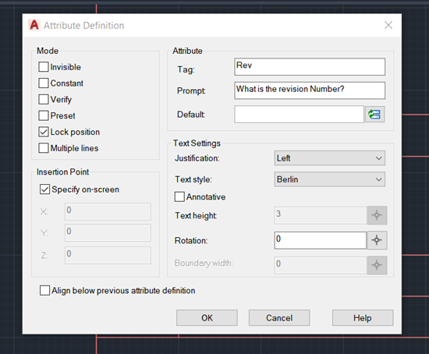
Task: Click the Rotation pick-point crosshair icon
Action: pyautogui.click(x=377, y=240)
